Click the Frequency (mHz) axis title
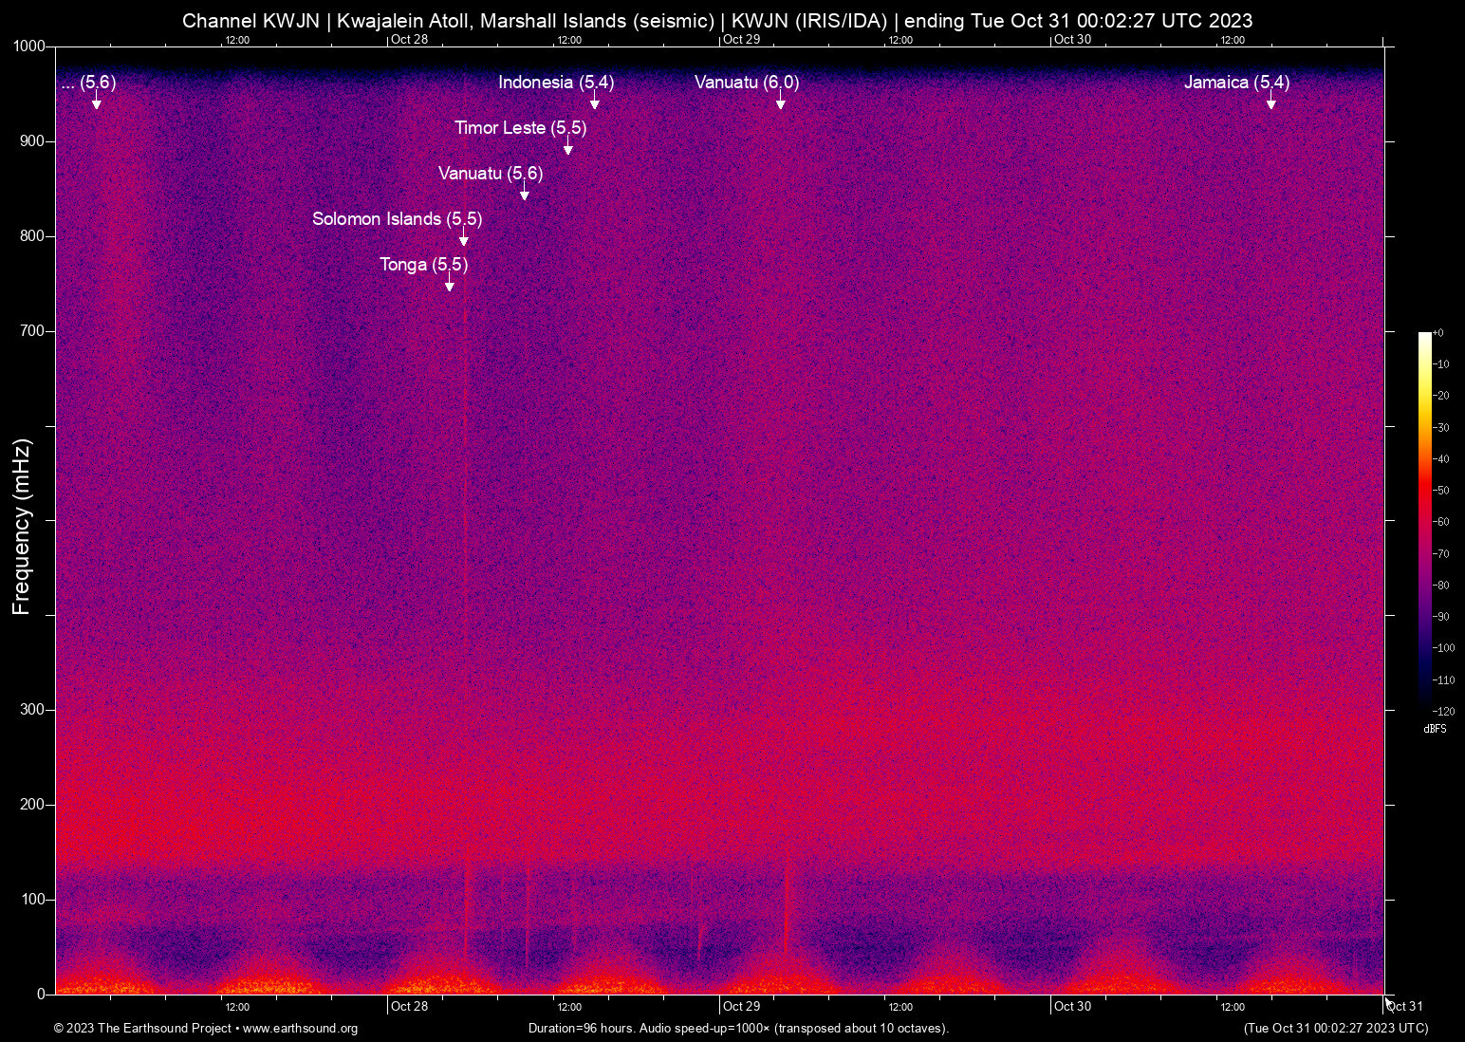The height and width of the screenshot is (1042, 1465). (21, 527)
